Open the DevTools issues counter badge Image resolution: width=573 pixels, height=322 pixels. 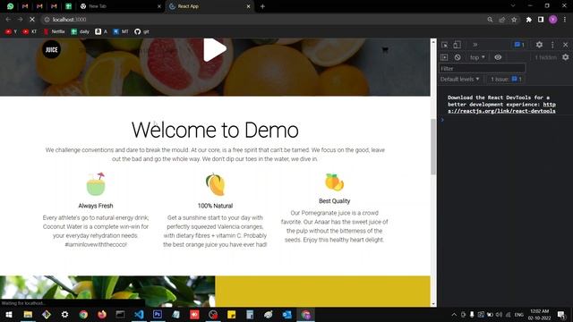tap(519, 45)
